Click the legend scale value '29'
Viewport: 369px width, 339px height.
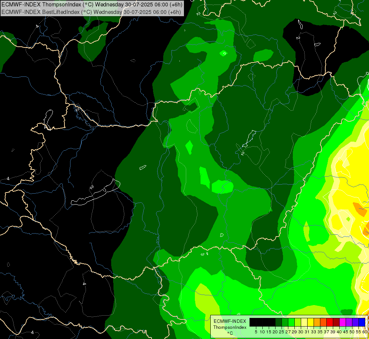click(x=294, y=332)
